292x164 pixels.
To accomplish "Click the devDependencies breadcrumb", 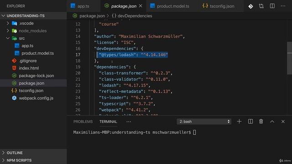I will pyautogui.click(x=135, y=16).
